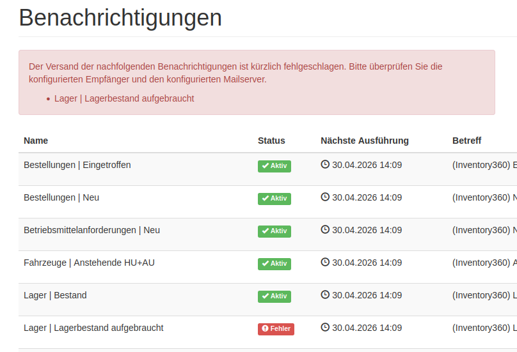Click Aktiv badge for Fahrzeuge | Anstehende HU+AU

(274, 264)
